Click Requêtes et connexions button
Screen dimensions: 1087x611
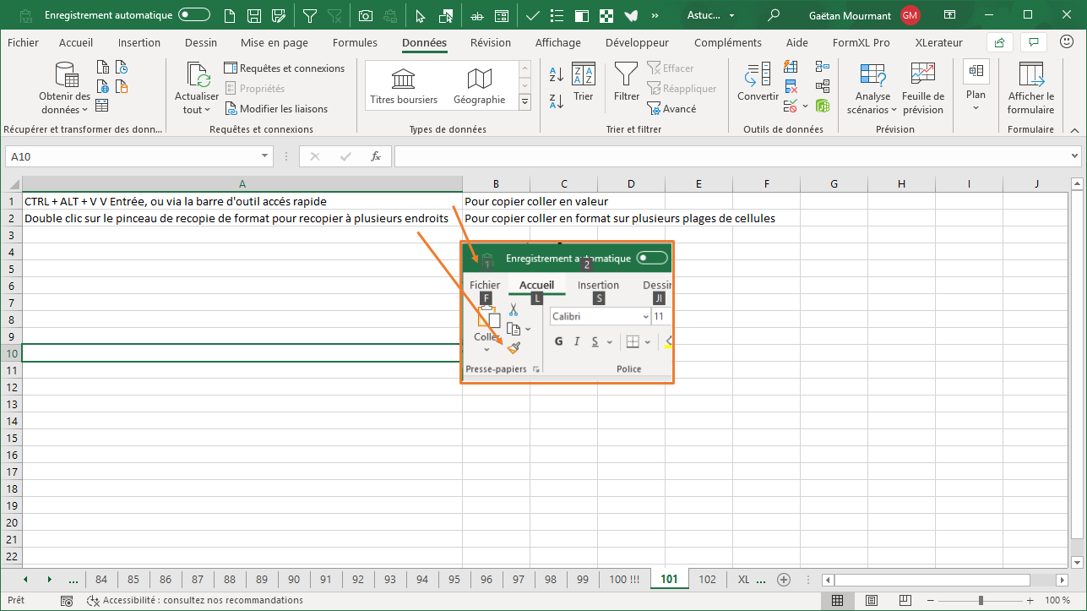(285, 68)
